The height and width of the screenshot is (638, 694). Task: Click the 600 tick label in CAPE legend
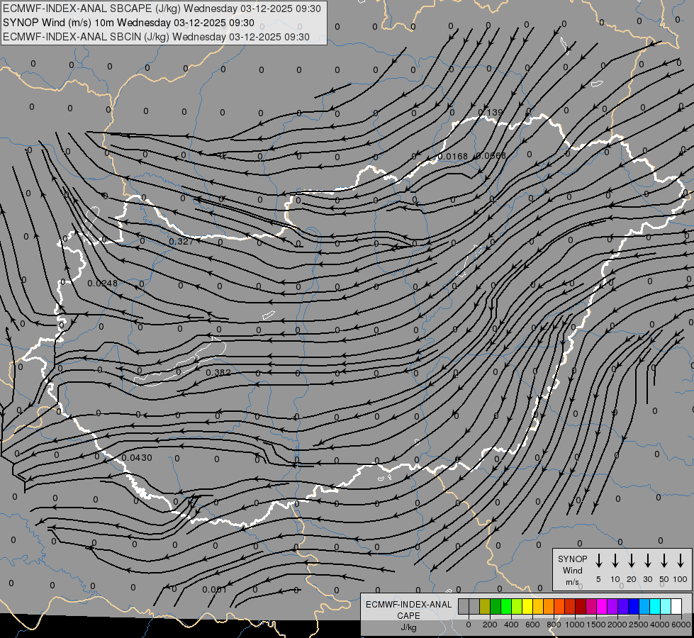(532, 625)
